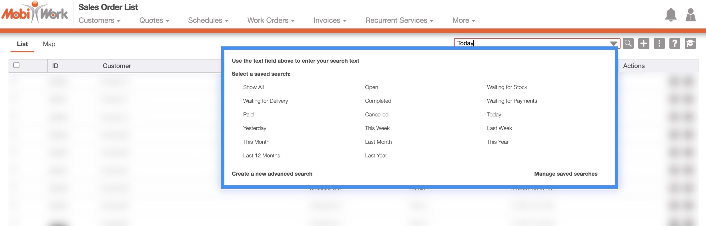Switch to the Map tab
706x226 pixels.
point(49,44)
